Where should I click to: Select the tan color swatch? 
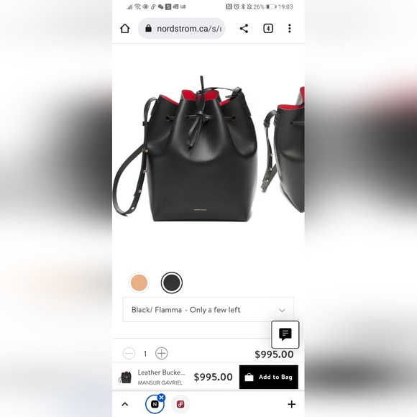coord(139,283)
